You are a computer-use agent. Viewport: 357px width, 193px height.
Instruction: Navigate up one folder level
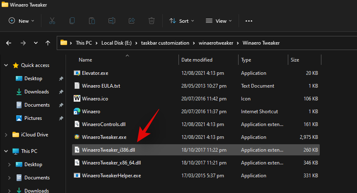48,43
